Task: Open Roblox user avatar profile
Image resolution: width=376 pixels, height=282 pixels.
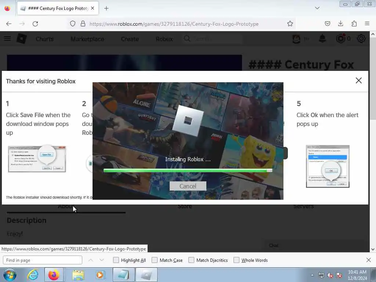Action: click(296, 39)
